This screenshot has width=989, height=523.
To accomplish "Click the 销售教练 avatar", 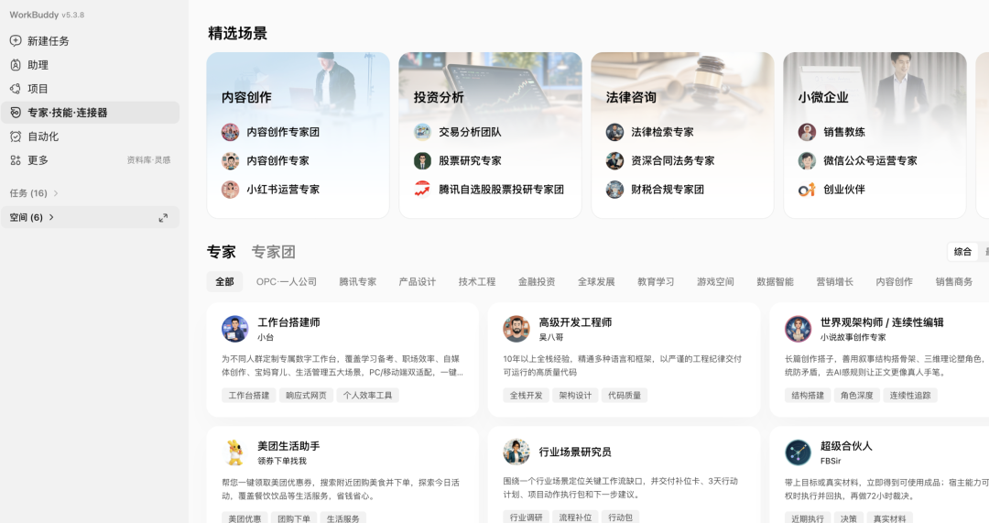I will point(808,132).
